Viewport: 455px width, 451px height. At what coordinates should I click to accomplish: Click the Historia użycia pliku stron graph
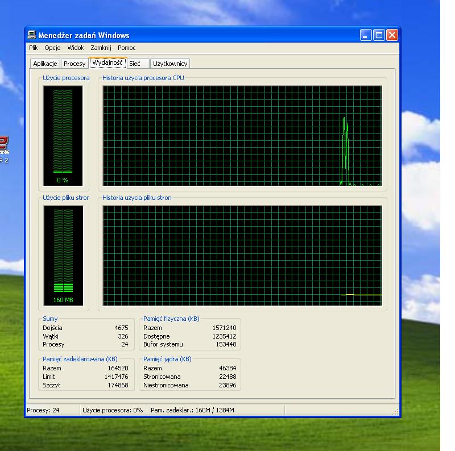[x=242, y=256]
